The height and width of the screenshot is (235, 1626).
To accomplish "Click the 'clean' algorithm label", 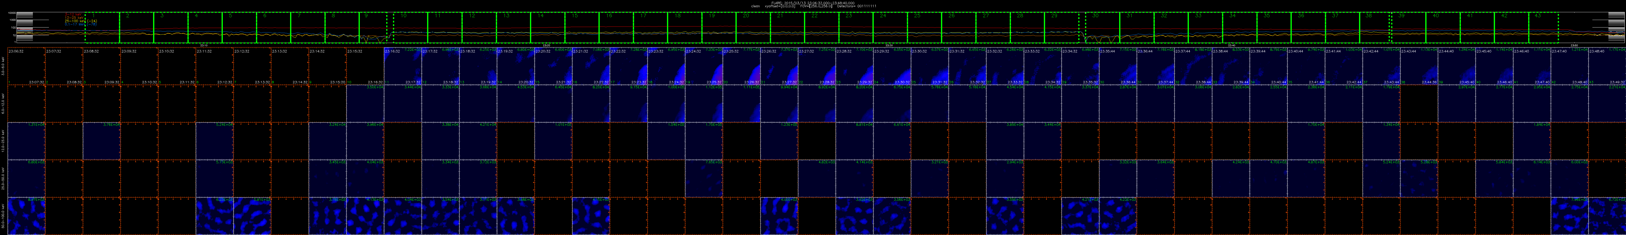I will tap(756, 6).
